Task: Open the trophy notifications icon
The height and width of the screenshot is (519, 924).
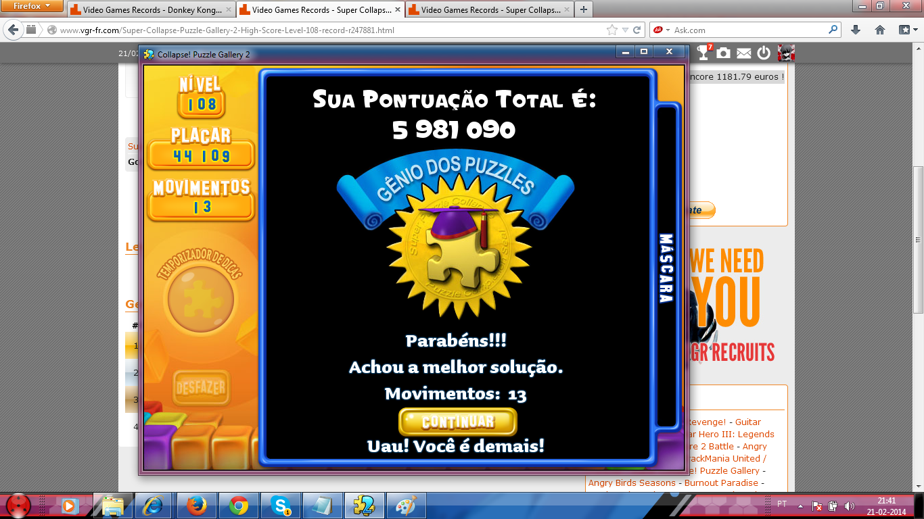Action: coord(704,53)
